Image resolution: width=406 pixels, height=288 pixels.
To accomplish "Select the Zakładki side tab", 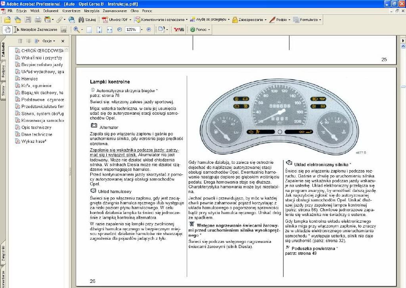I will (3, 50).
